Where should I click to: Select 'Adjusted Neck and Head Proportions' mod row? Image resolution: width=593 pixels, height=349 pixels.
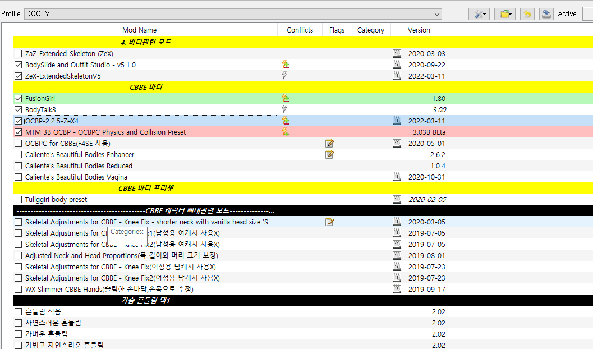click(303, 256)
